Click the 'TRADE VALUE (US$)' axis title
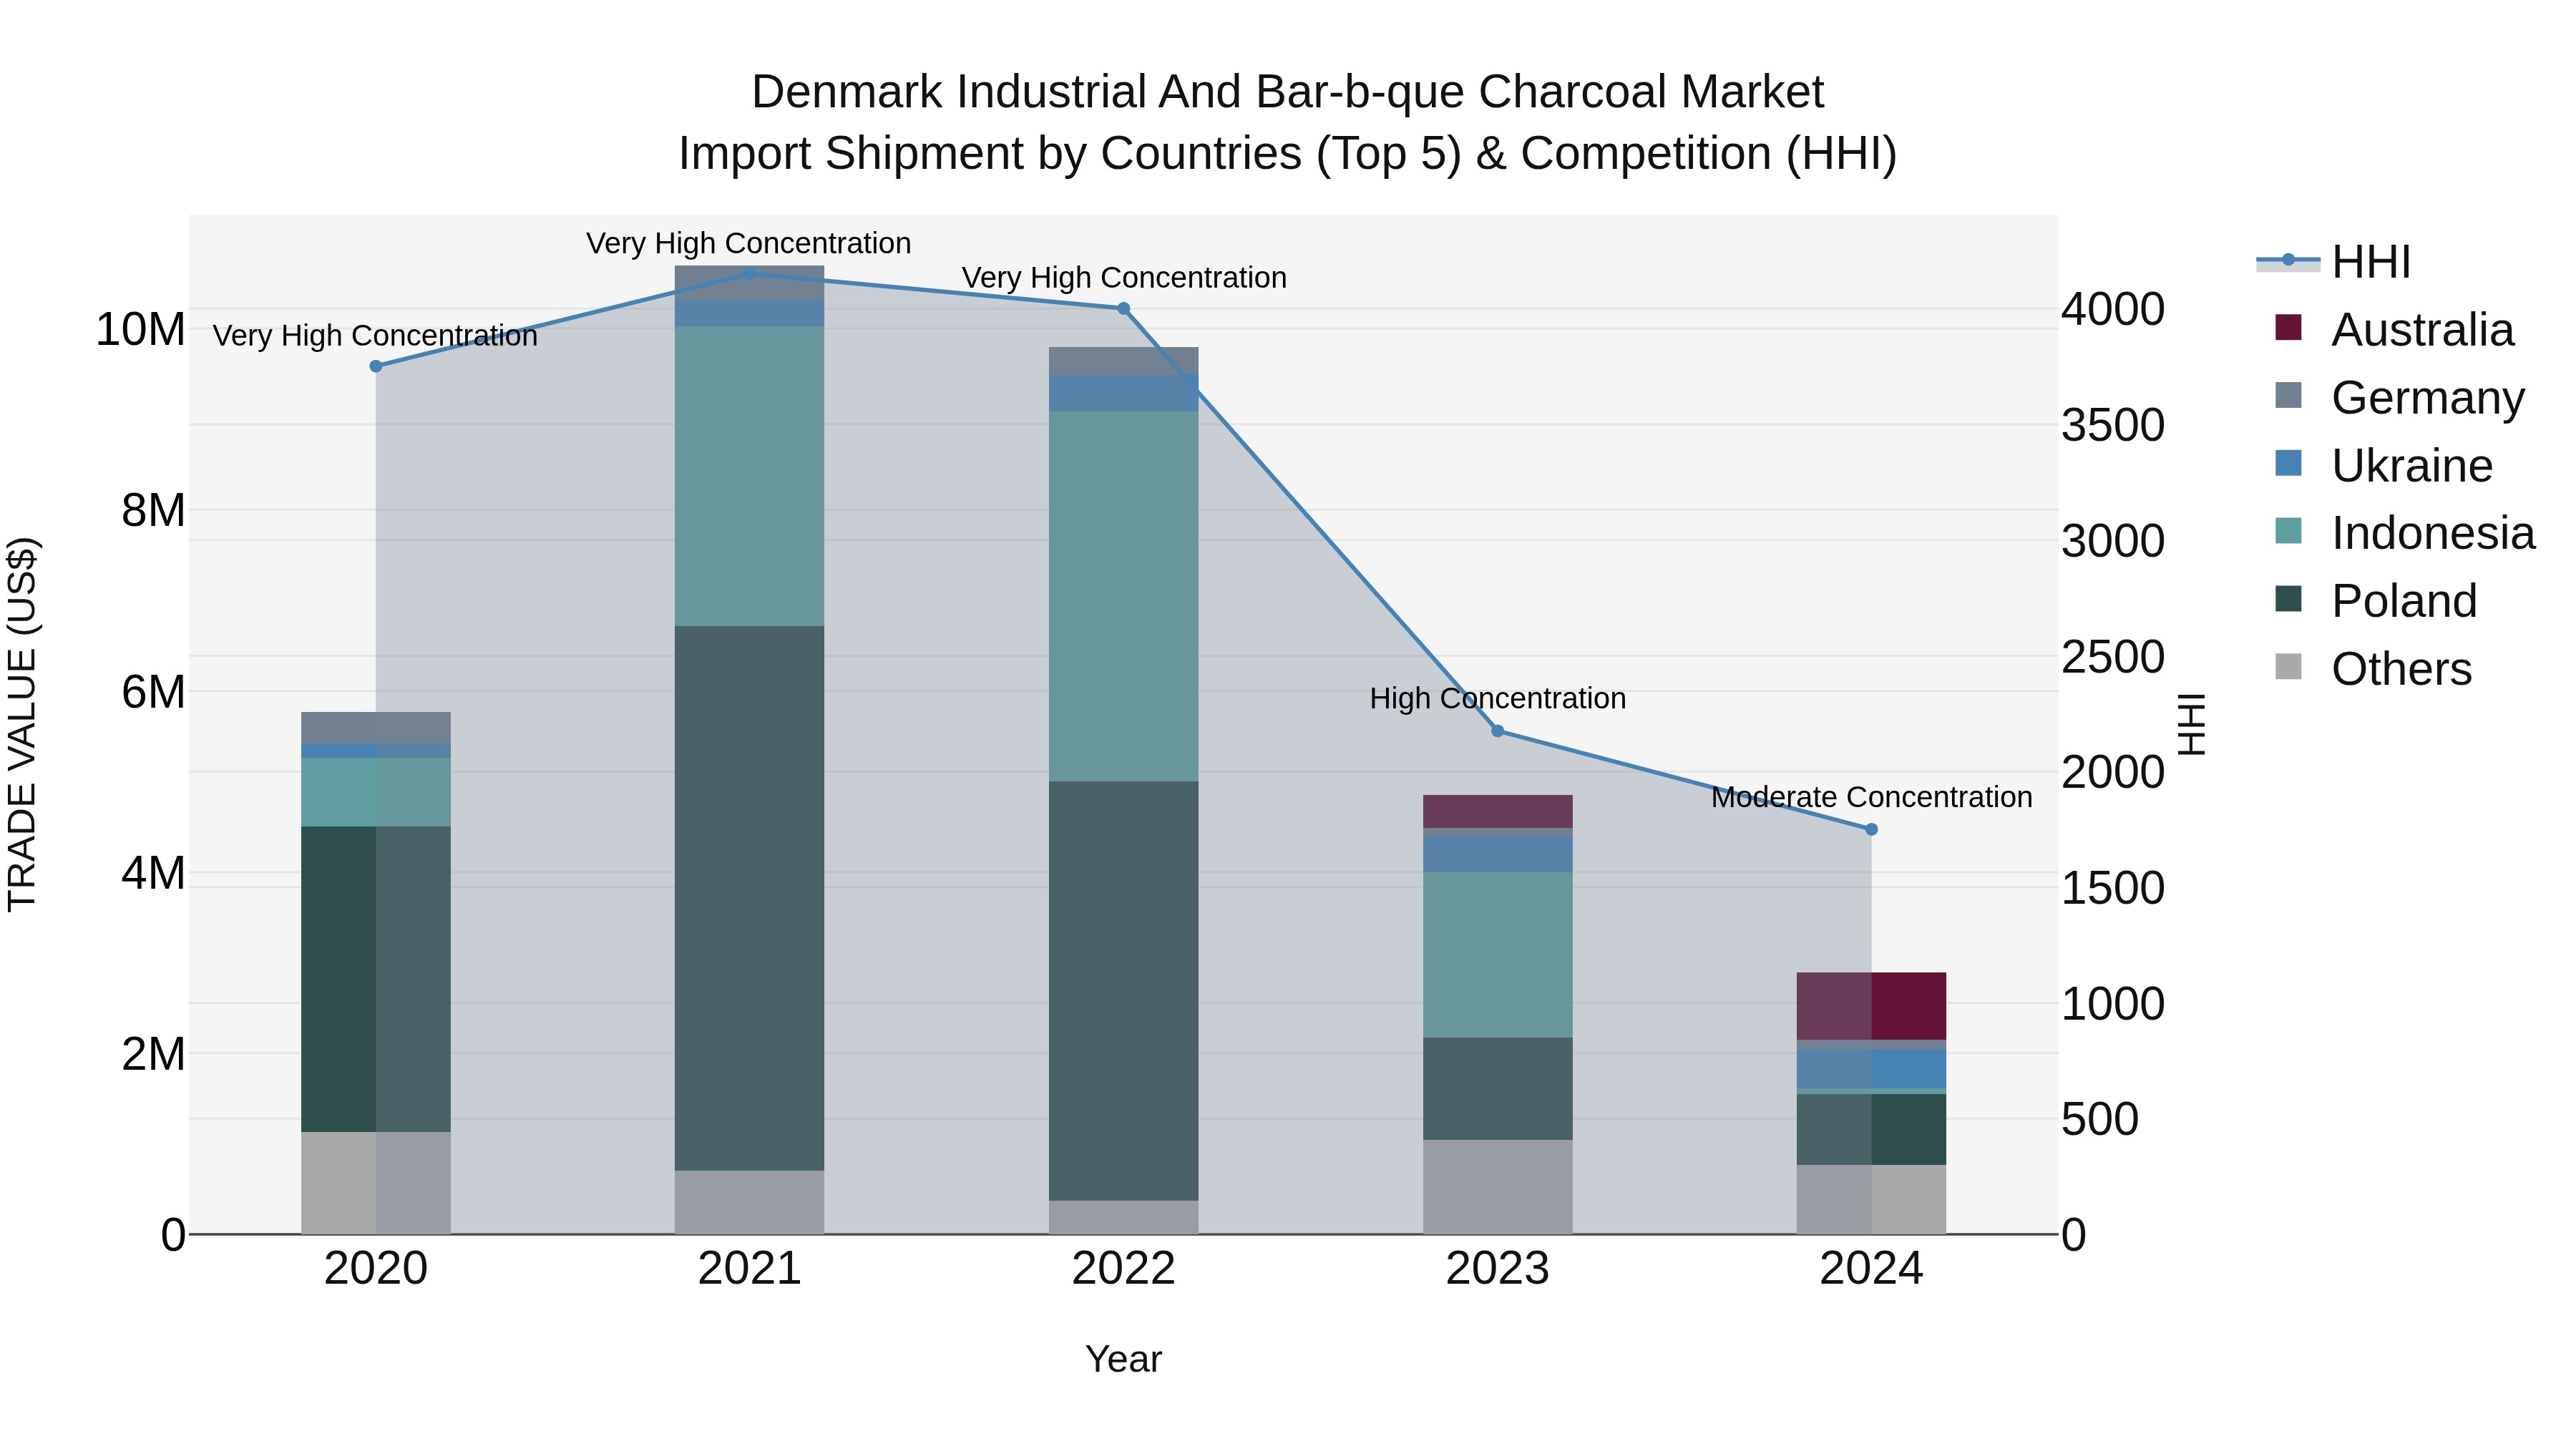 pos(22,724)
